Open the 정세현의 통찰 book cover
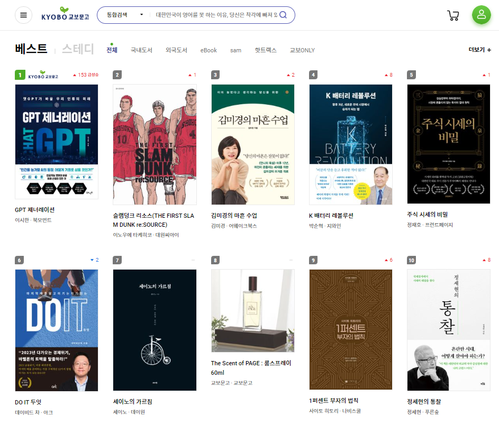499x425 pixels. 449,330
